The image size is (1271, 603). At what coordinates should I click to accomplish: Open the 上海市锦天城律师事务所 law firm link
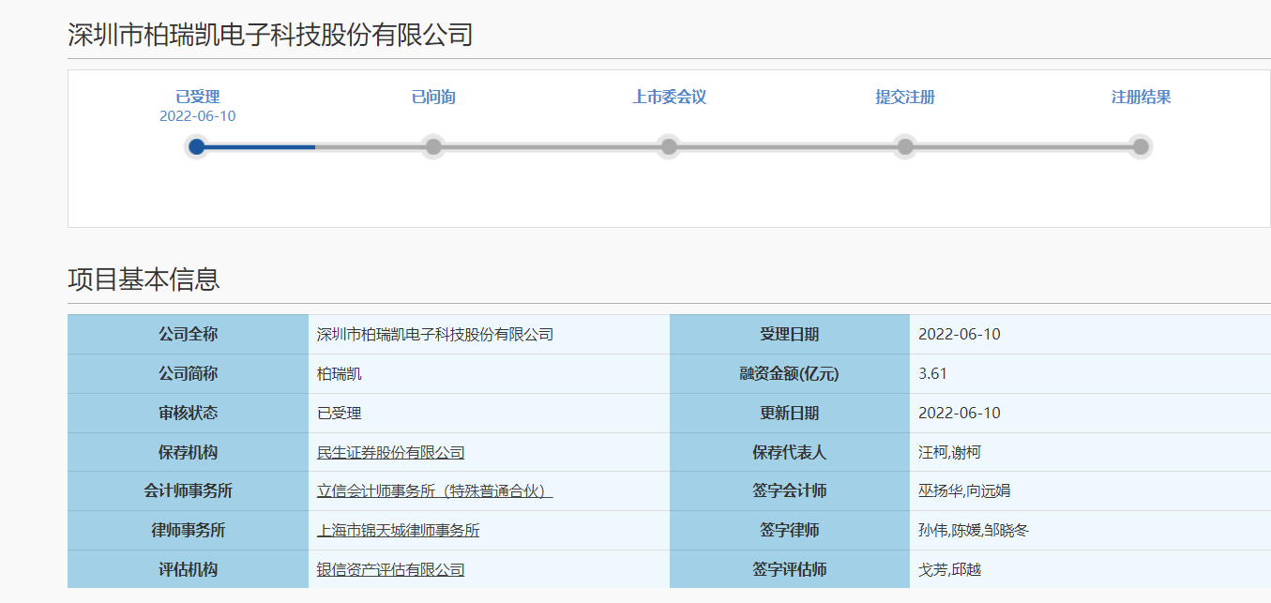(x=398, y=531)
